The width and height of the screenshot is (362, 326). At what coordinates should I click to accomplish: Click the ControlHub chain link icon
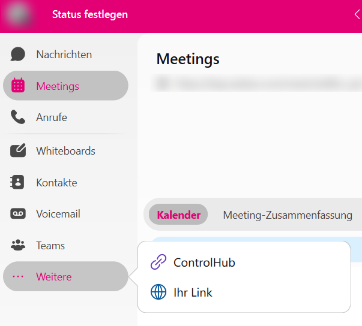[158, 262]
